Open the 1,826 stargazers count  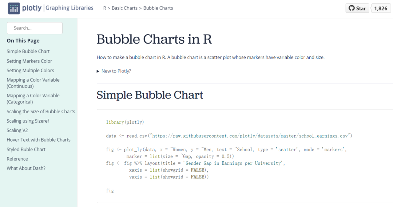[381, 8]
